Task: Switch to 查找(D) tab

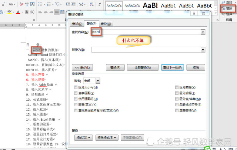Action: (77, 24)
